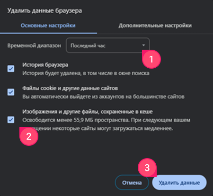
Task: Click the Удалить данные браузера dialog title
Action: [44, 11]
